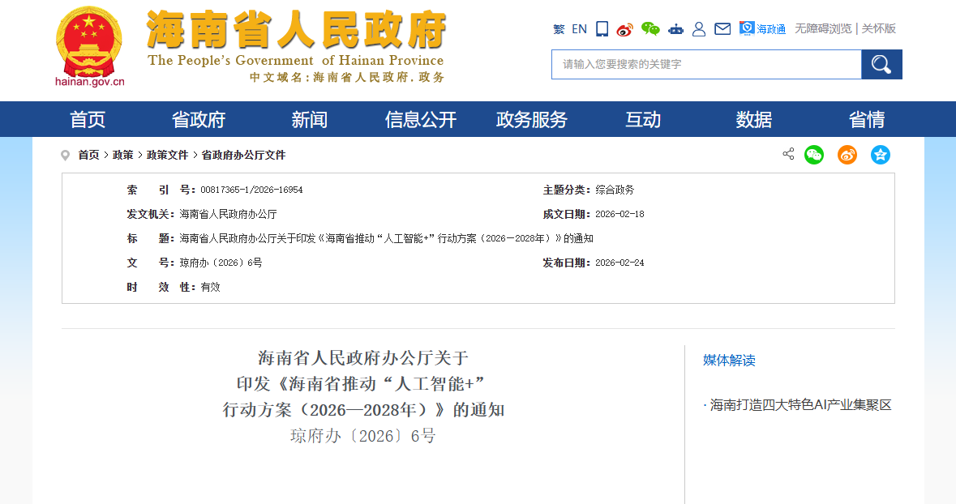Click the WeChat icon in the header row
Viewport: 956px width, 504px height.
(649, 28)
